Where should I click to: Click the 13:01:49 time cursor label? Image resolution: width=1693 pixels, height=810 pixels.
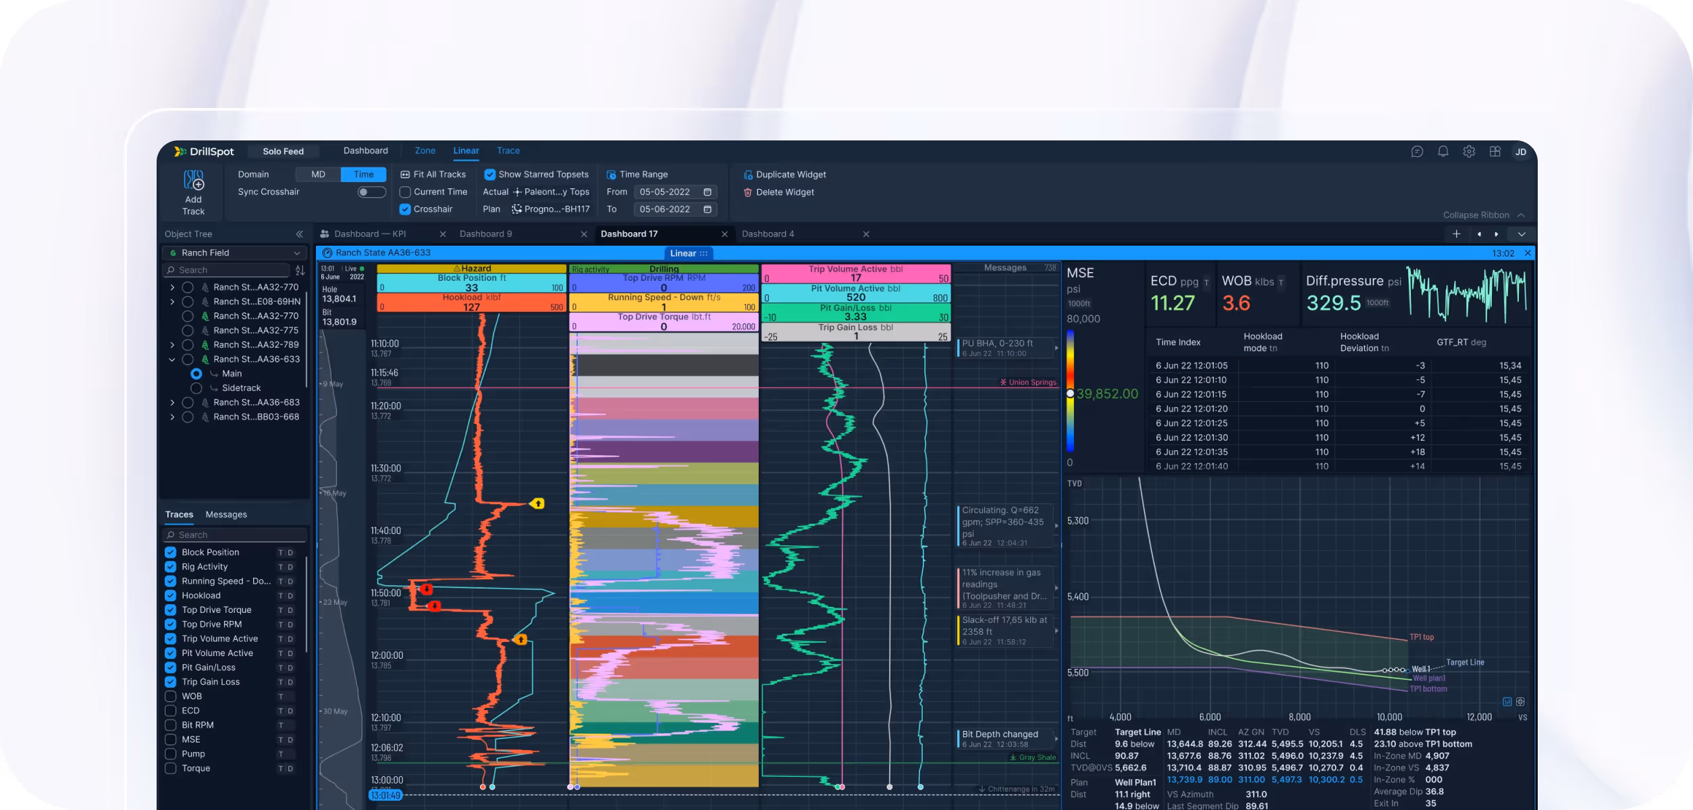(385, 796)
